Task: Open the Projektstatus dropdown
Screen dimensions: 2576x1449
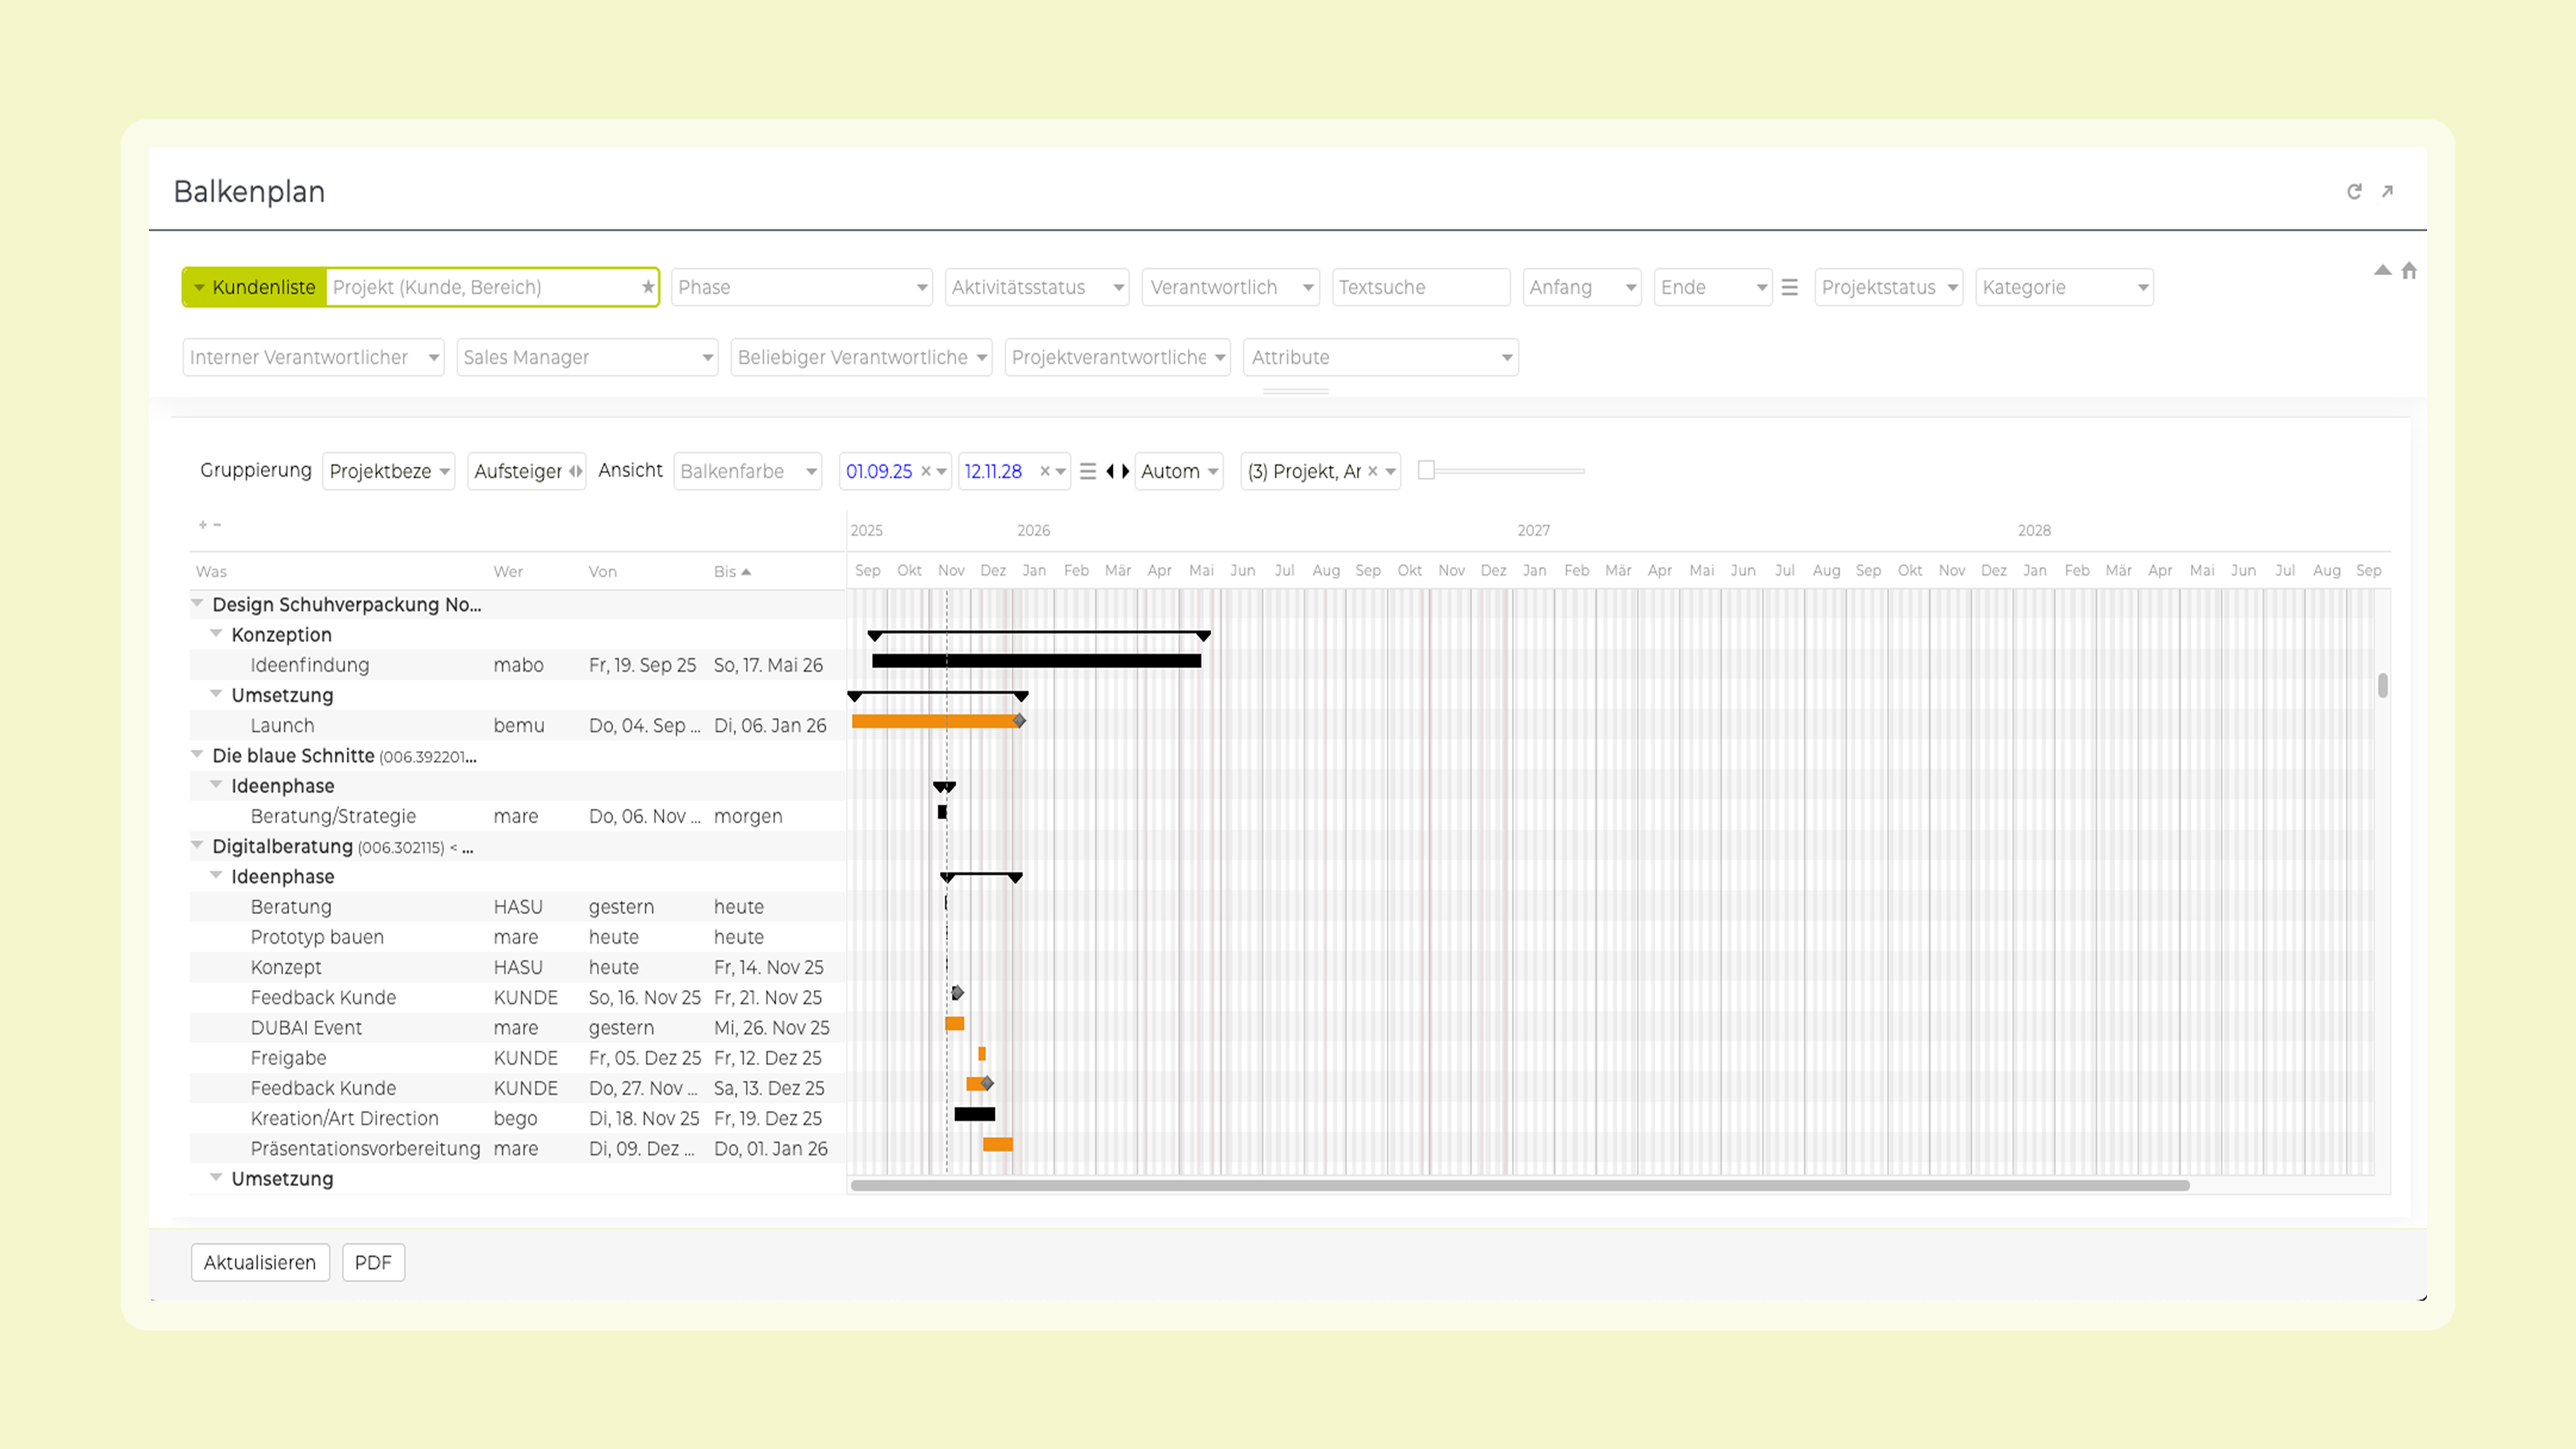Action: (1887, 287)
